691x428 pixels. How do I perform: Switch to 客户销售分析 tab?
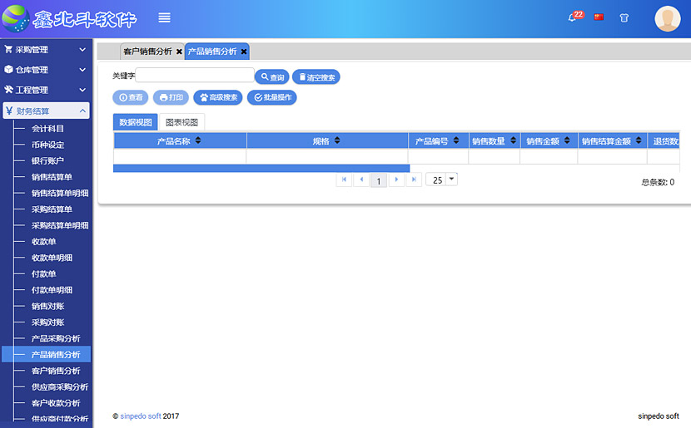click(147, 52)
